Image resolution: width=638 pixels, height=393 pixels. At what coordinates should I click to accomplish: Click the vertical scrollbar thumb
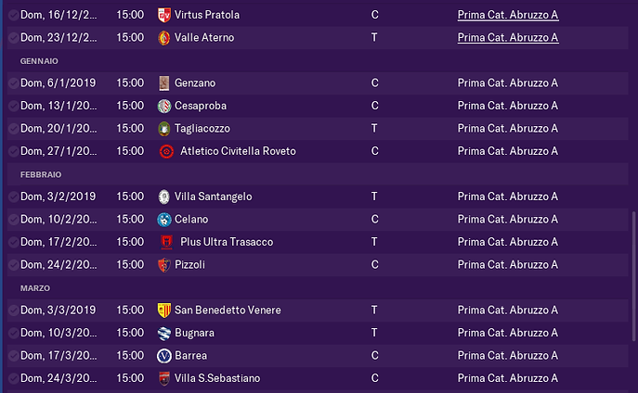[x=633, y=276]
